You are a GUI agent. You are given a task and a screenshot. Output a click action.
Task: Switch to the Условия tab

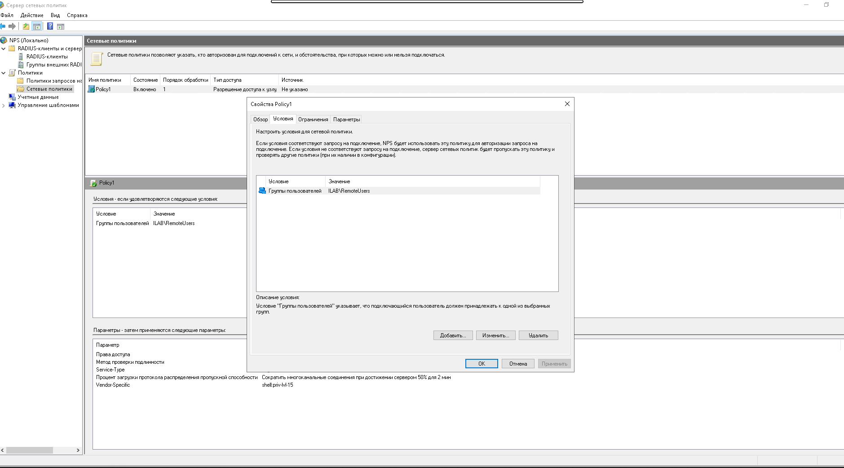283,119
